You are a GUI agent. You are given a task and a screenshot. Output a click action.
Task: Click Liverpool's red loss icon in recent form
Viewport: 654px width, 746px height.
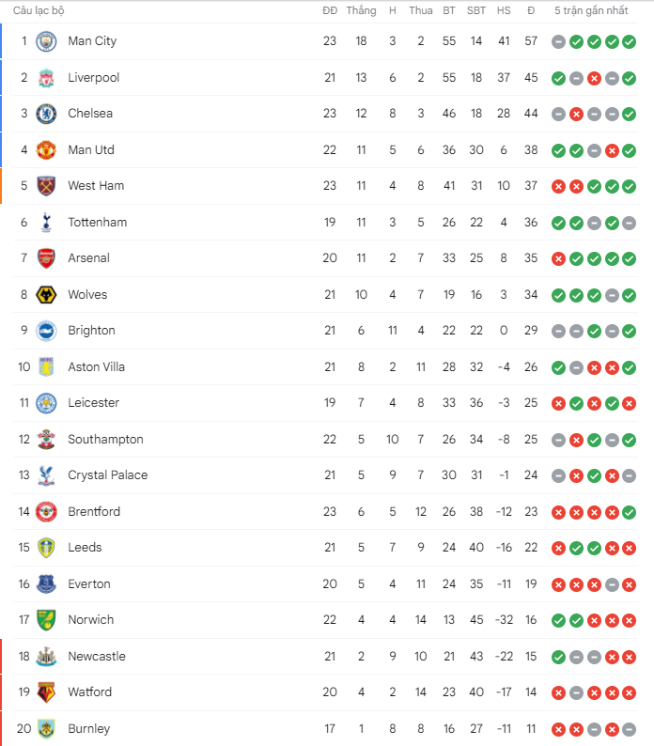(x=594, y=79)
